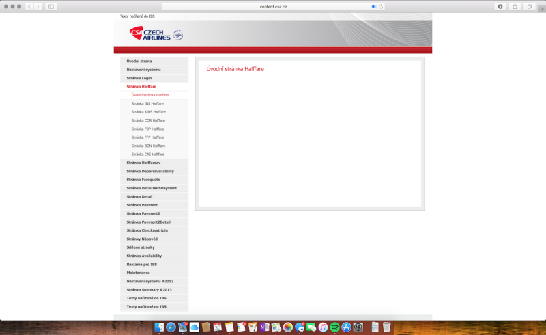The image size is (546, 335).
Task: Reload the page with the refresh icon
Action: pyautogui.click(x=381, y=6)
